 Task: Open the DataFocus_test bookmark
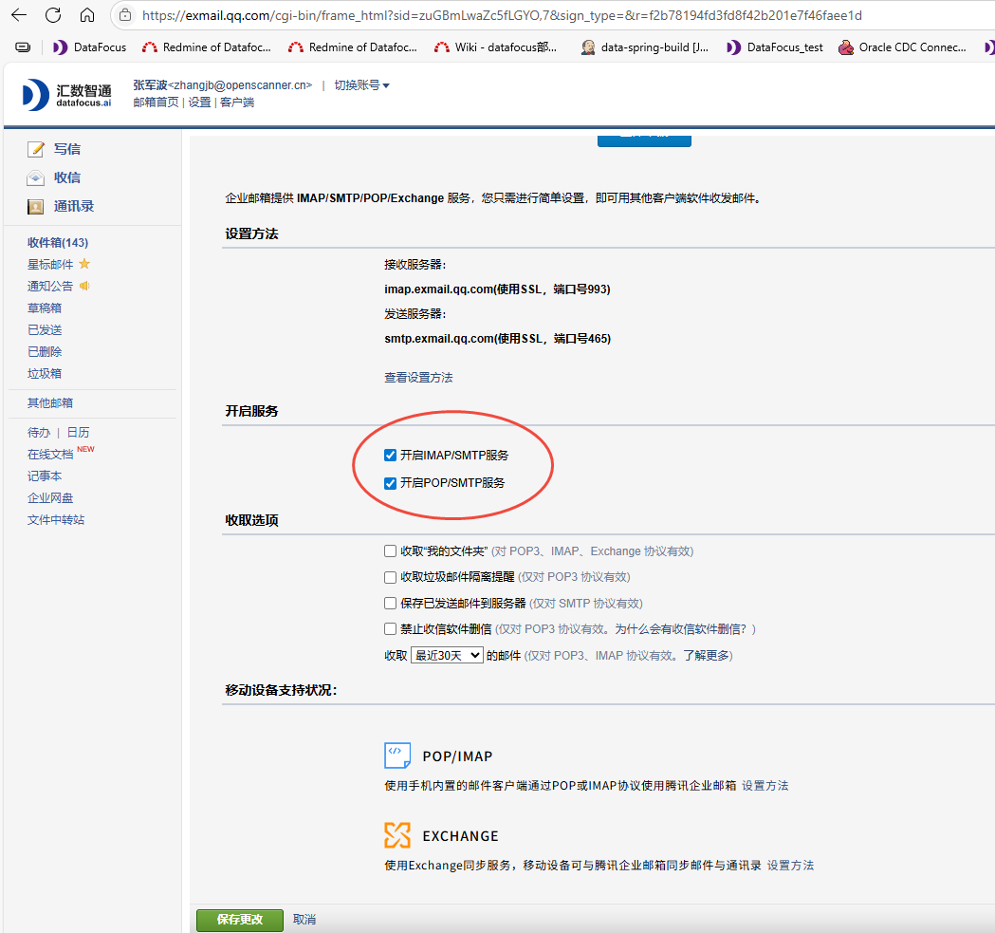775,47
